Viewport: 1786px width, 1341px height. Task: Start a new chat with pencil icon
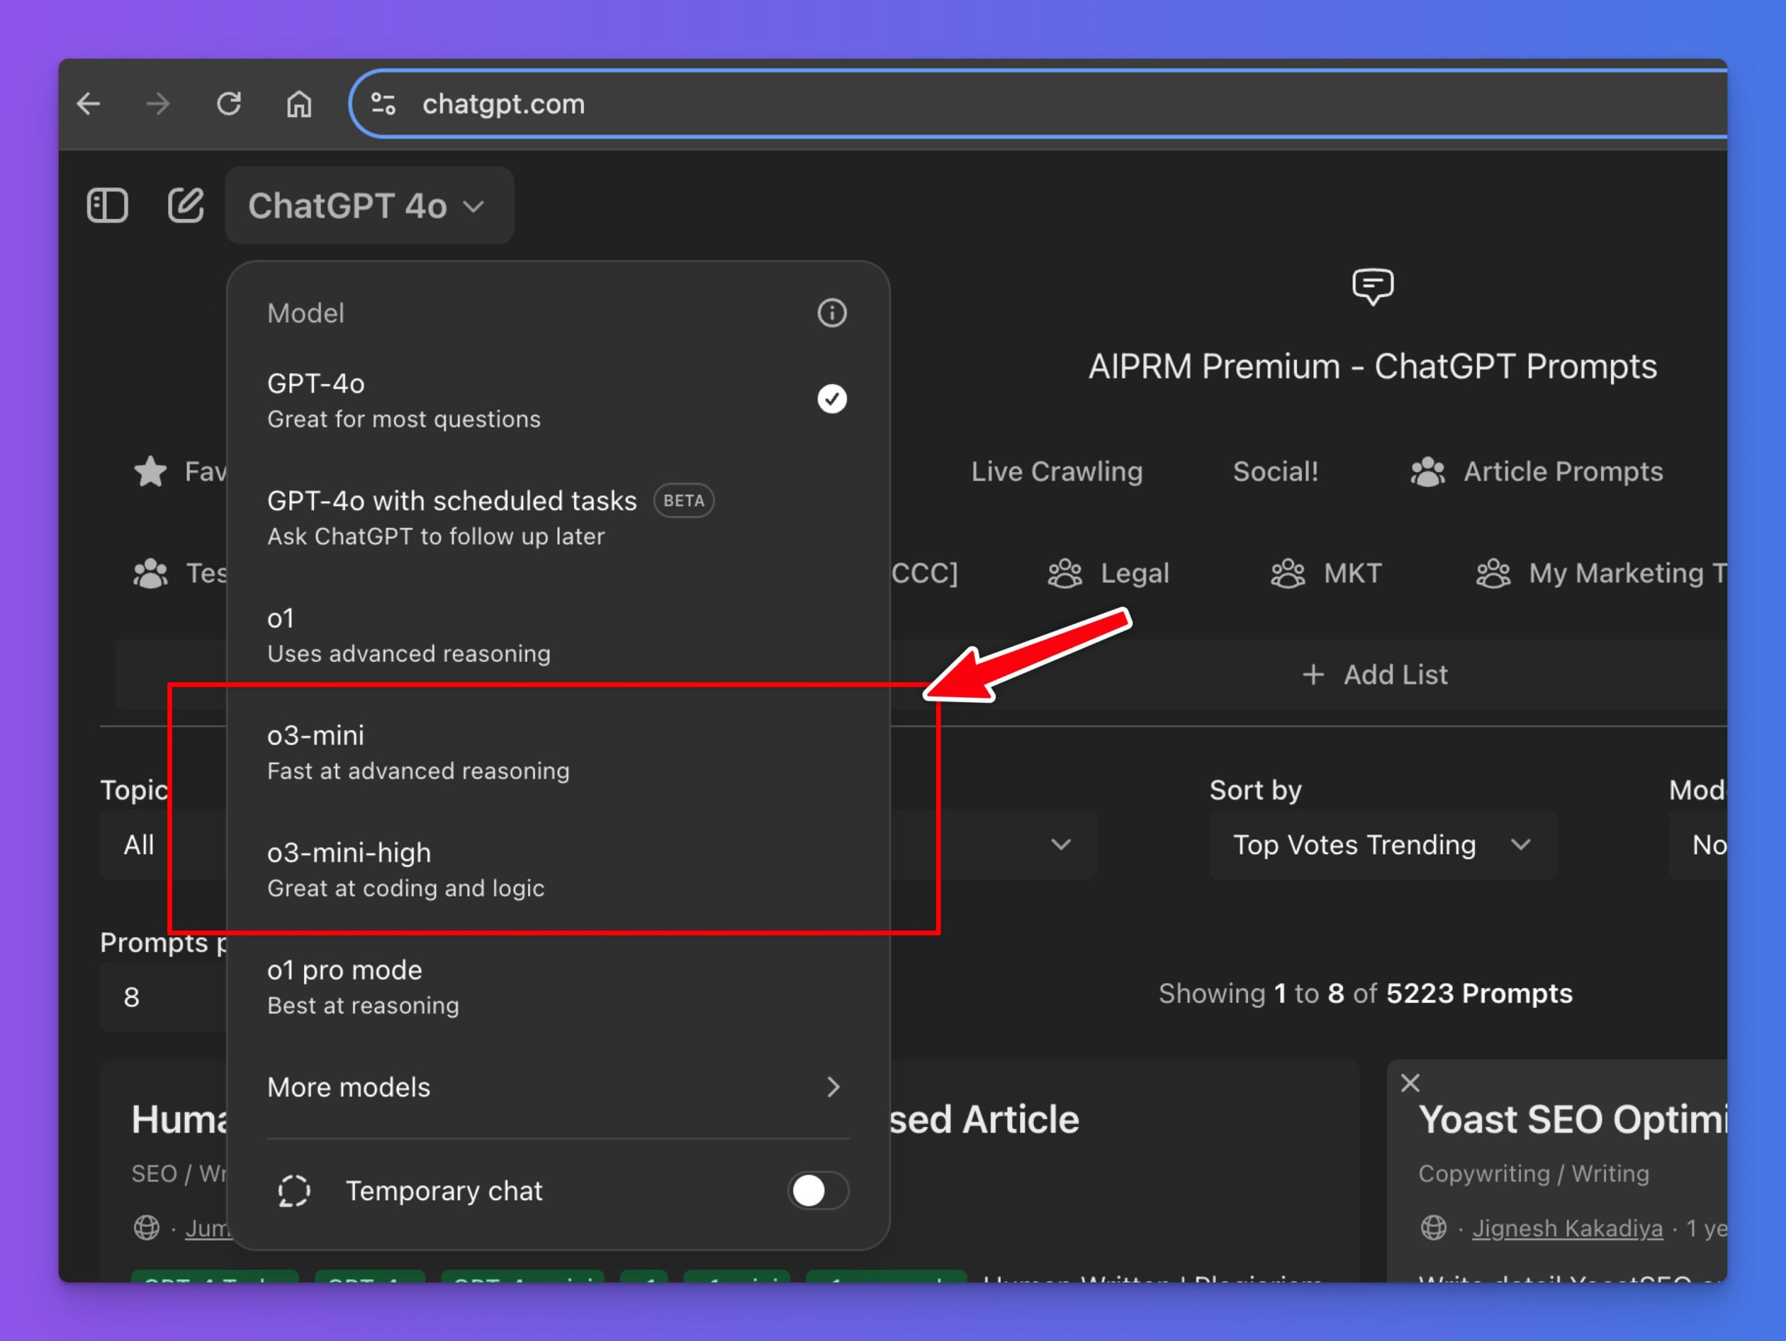[186, 205]
